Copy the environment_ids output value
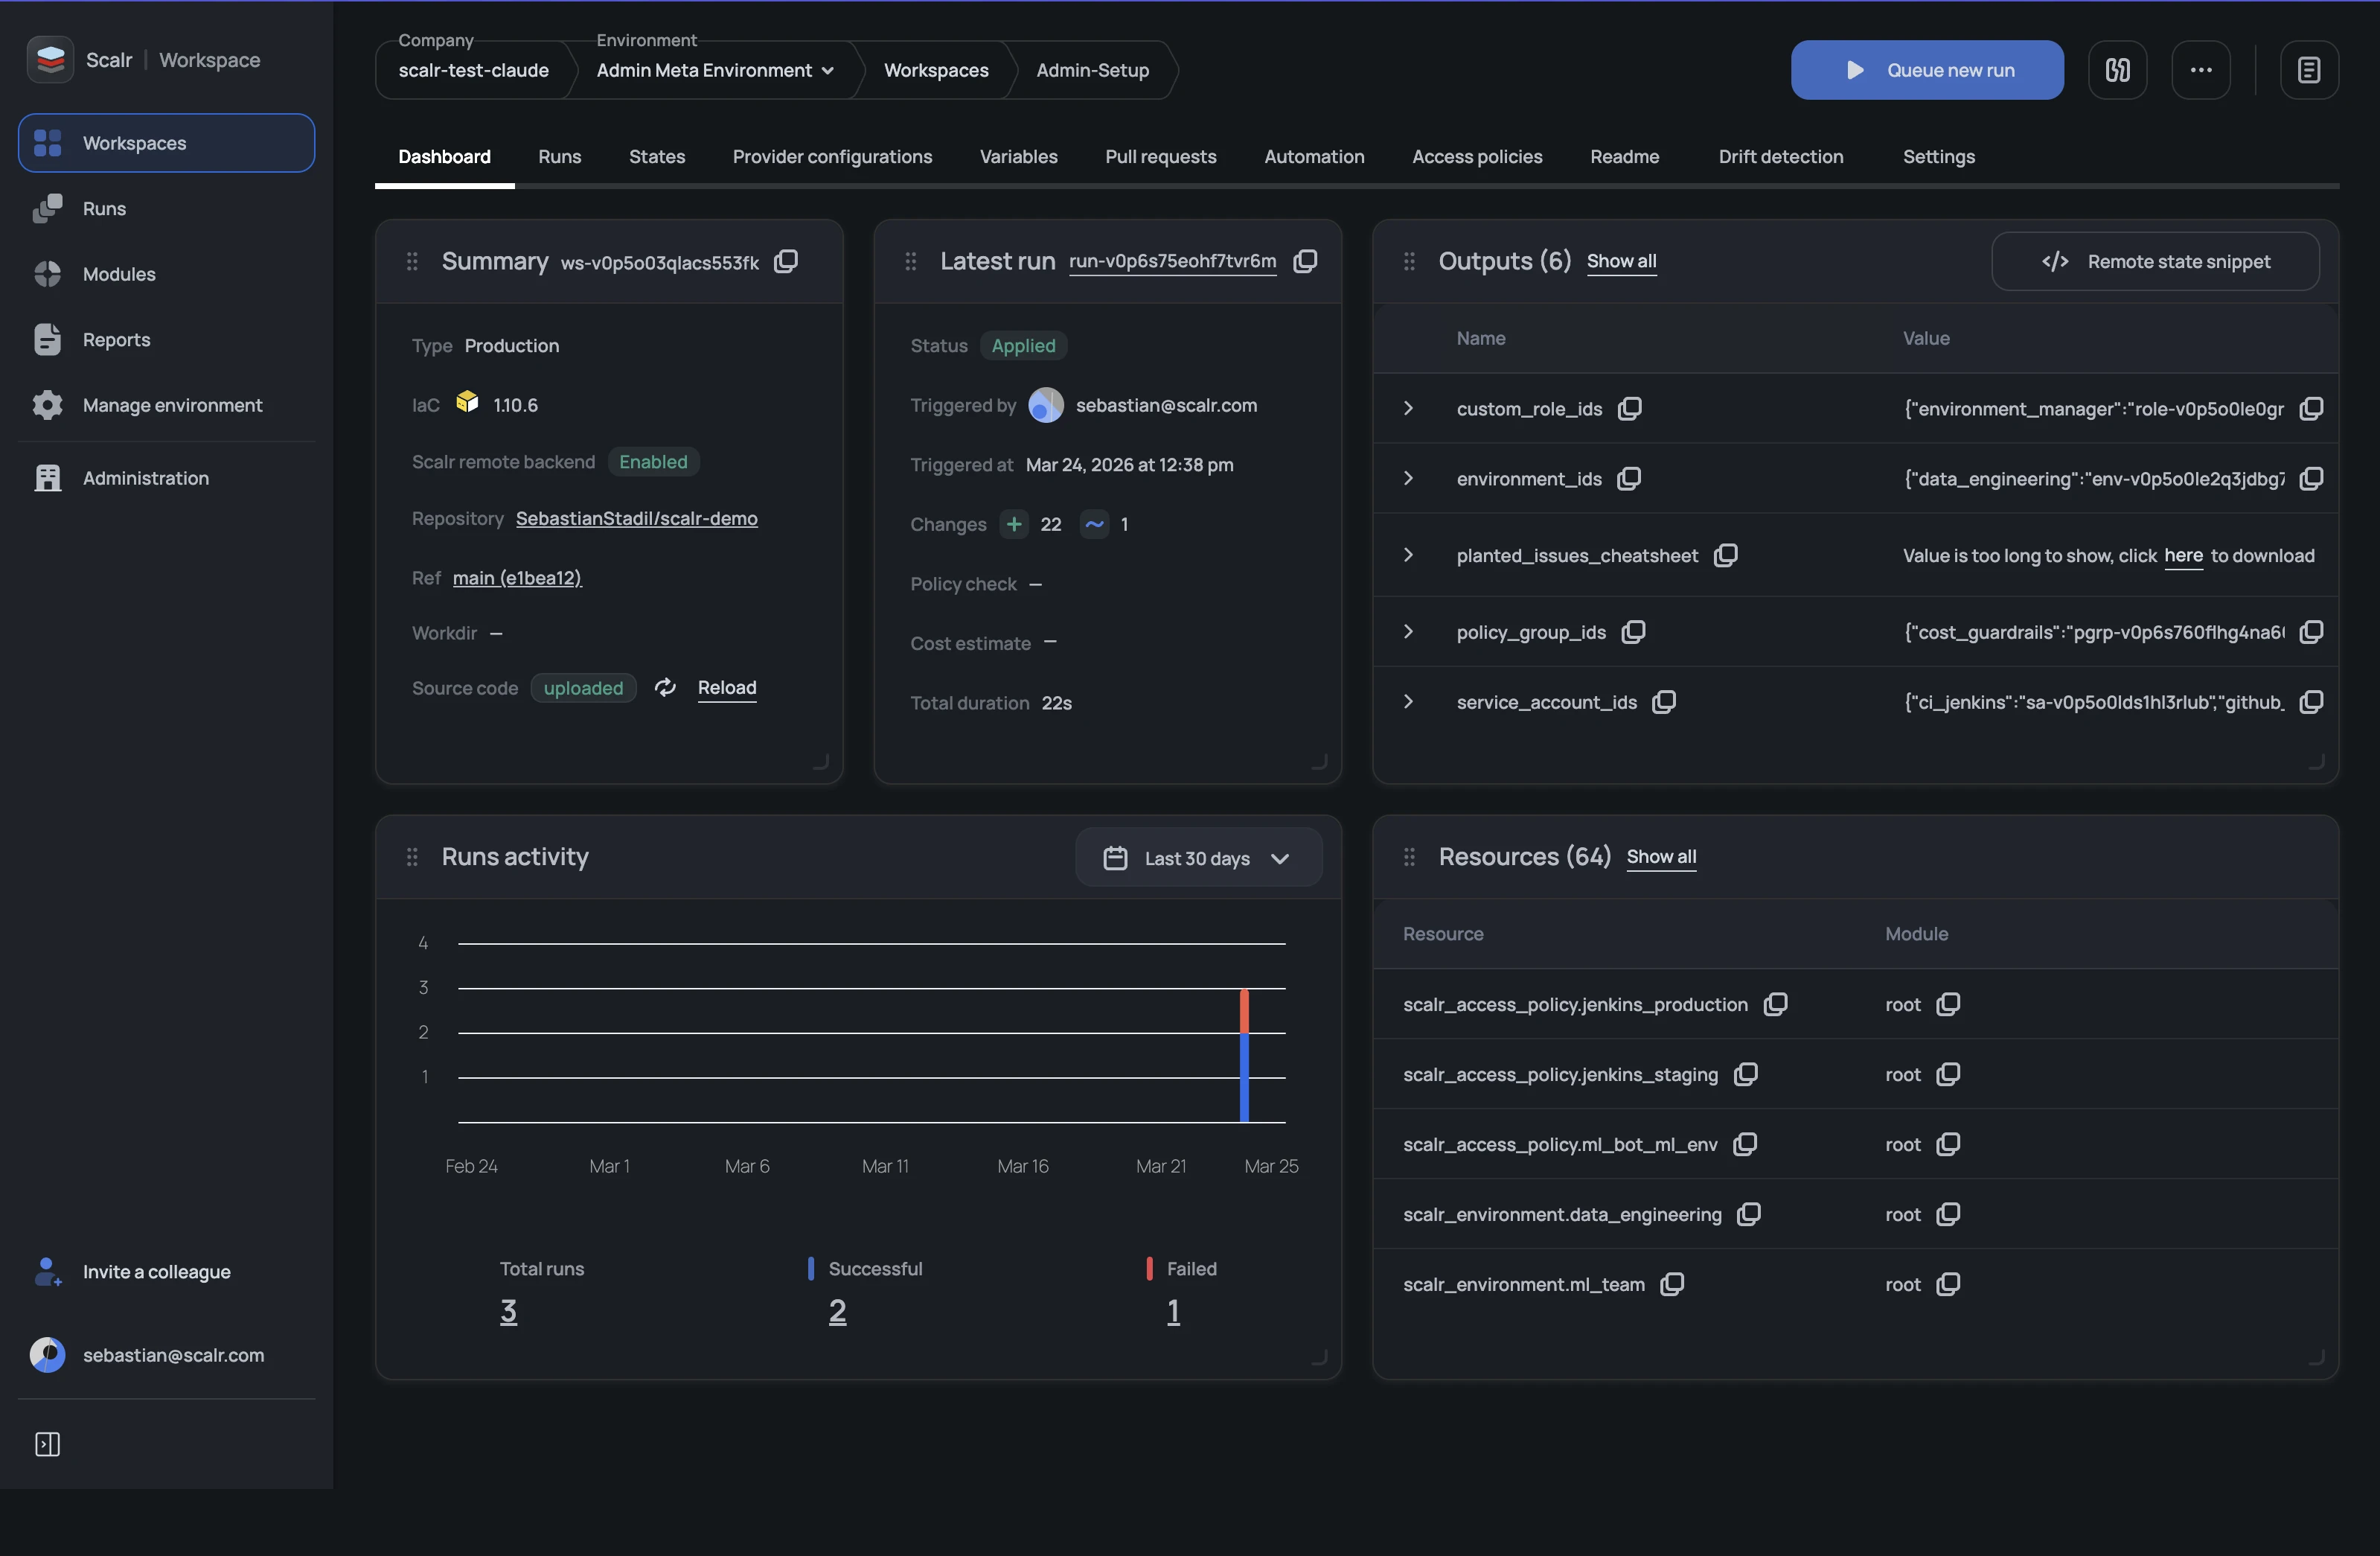This screenshot has width=2380, height=1556. [2311, 479]
